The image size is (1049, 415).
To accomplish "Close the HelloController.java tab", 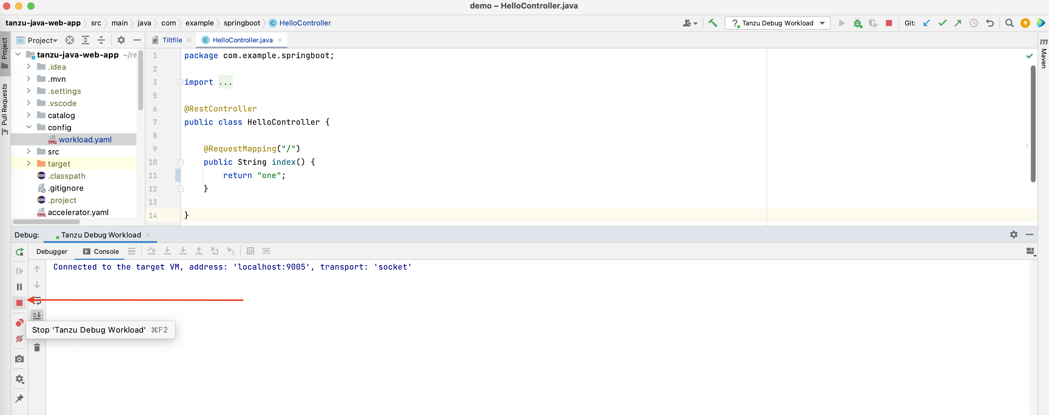I will pos(280,40).
